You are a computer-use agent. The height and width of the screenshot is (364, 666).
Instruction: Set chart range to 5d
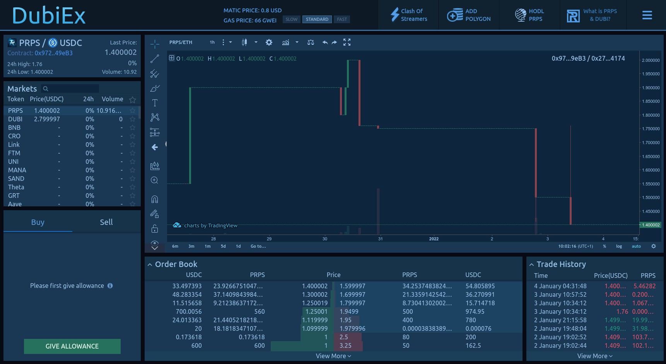coord(223,246)
